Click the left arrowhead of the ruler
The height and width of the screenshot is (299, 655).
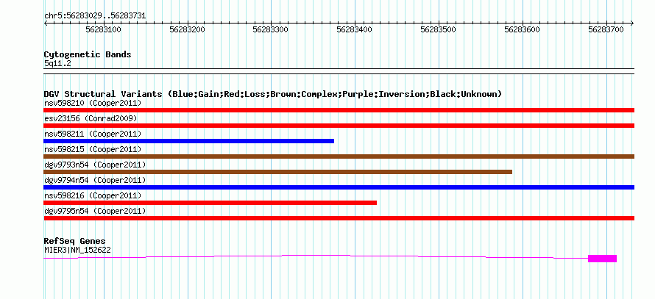pos(46,24)
